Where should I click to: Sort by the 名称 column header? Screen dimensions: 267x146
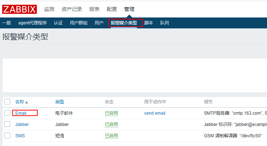pyautogui.click(x=20, y=102)
